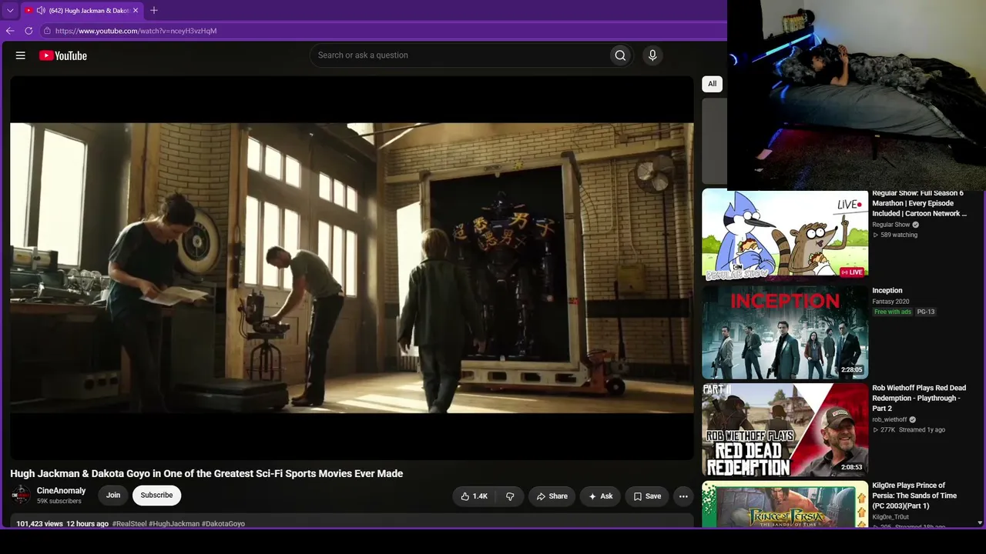Screen dimensions: 986x554
Task: Click '101,423 views 12 hours ago' text
Action: coord(62,524)
